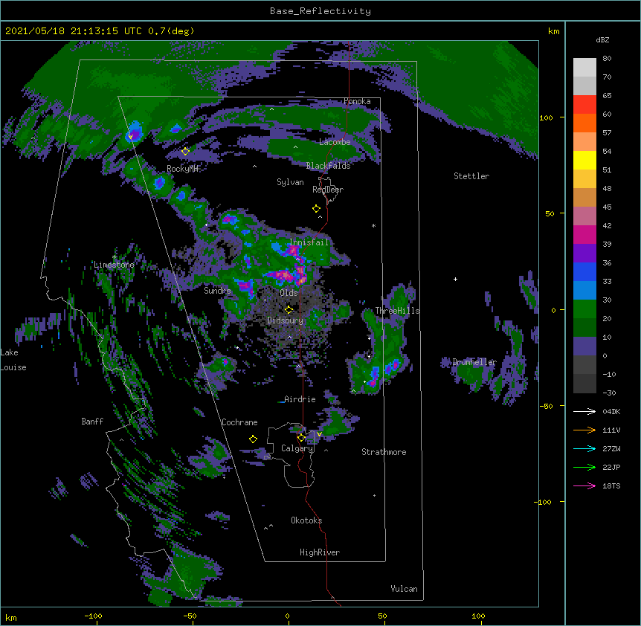Click the Olds town label
This screenshot has width=641, height=626.
click(x=289, y=293)
